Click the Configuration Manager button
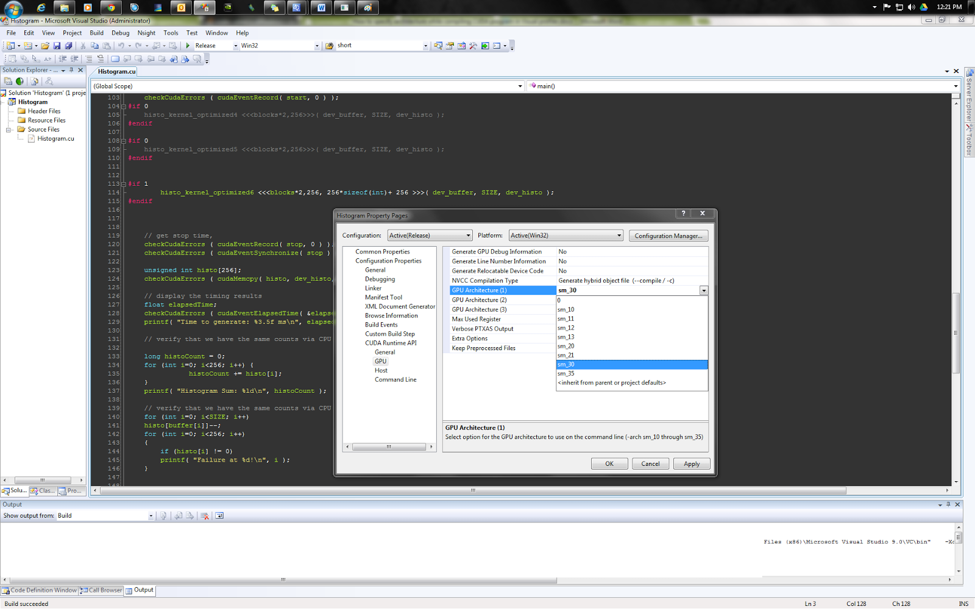The height and width of the screenshot is (609, 975). (x=668, y=236)
